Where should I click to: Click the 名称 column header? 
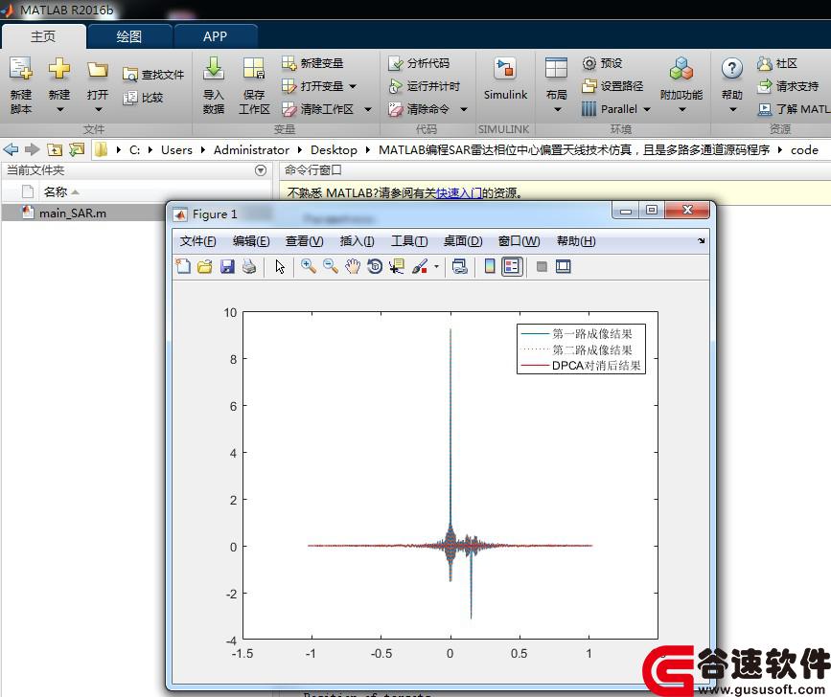[56, 191]
